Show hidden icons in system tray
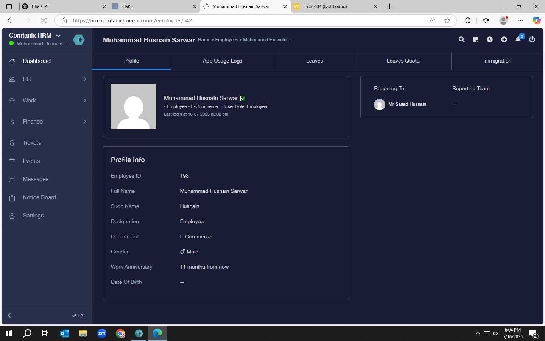 point(478,333)
